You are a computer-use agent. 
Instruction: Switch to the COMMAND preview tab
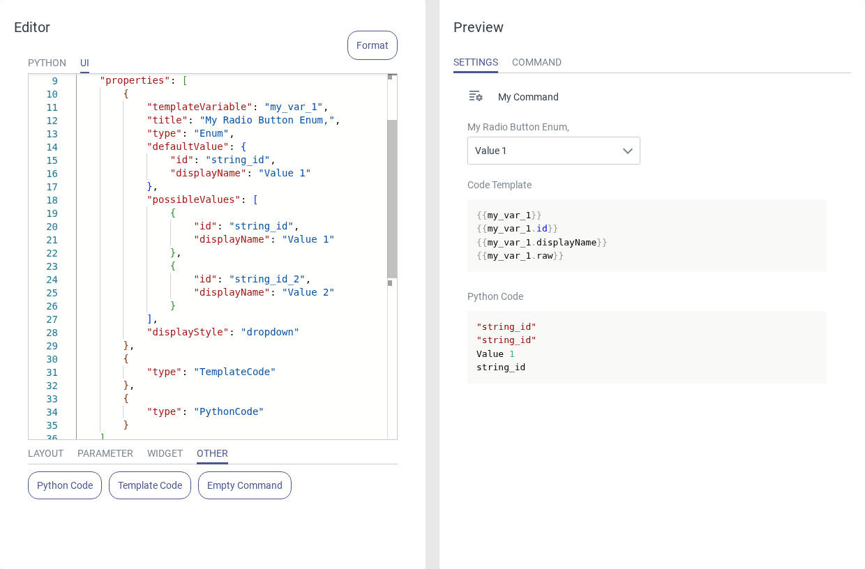pos(536,62)
